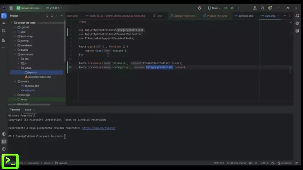This screenshot has height=170, width=303.
Task: Click the Code With Me icon
Action: point(255,8)
